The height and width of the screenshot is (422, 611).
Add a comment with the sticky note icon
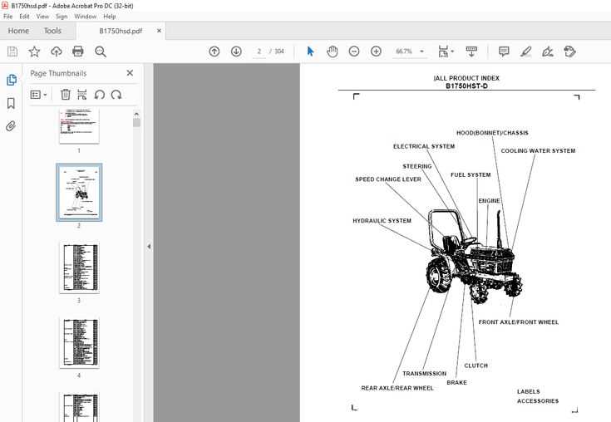tap(504, 52)
